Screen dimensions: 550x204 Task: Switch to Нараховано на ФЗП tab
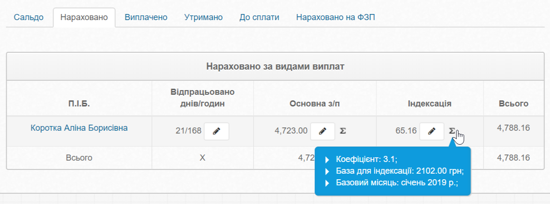coord(335,18)
